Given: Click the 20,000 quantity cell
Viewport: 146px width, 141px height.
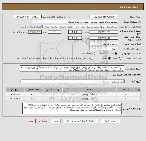Looking at the screenshot, I should coord(34,98).
